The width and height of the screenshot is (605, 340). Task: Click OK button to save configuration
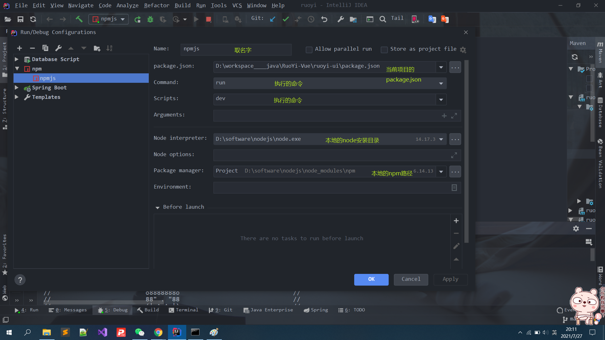[x=371, y=279]
